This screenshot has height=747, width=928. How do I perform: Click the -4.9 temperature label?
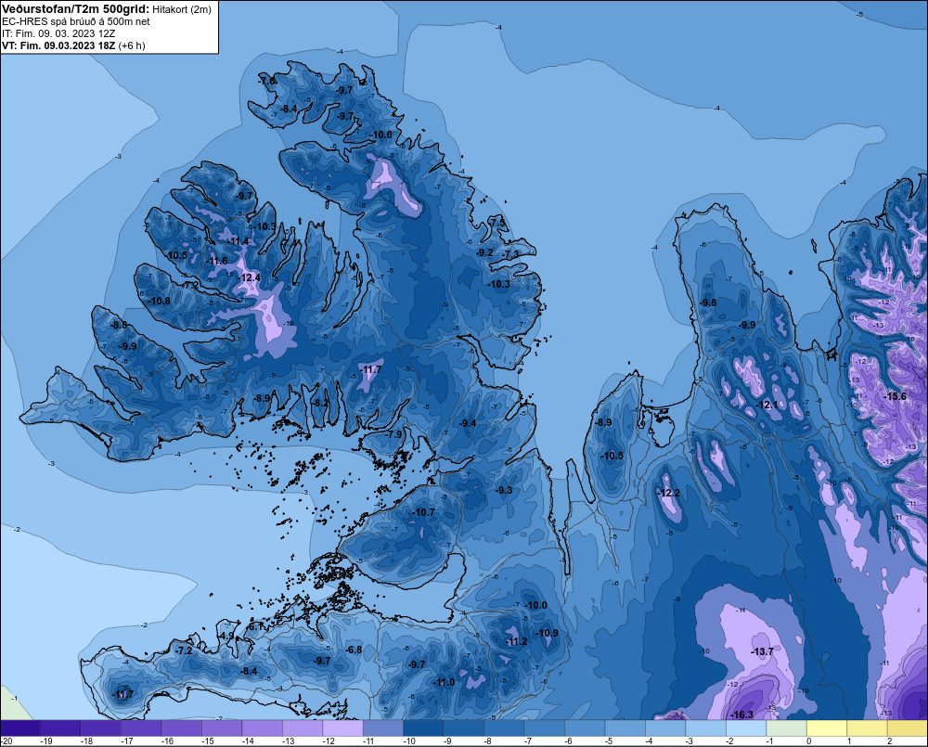coord(226,636)
